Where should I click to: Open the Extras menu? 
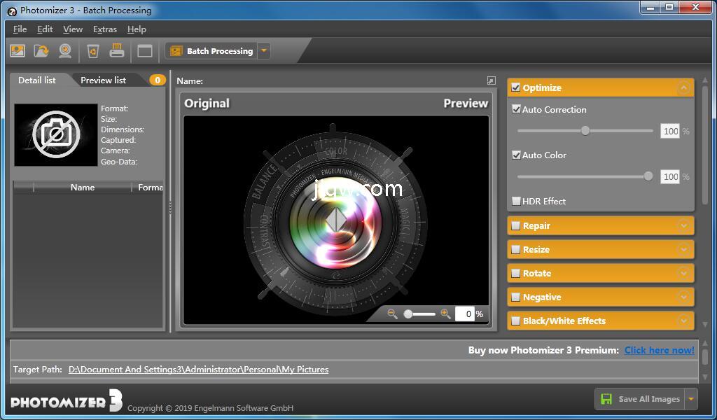(105, 29)
